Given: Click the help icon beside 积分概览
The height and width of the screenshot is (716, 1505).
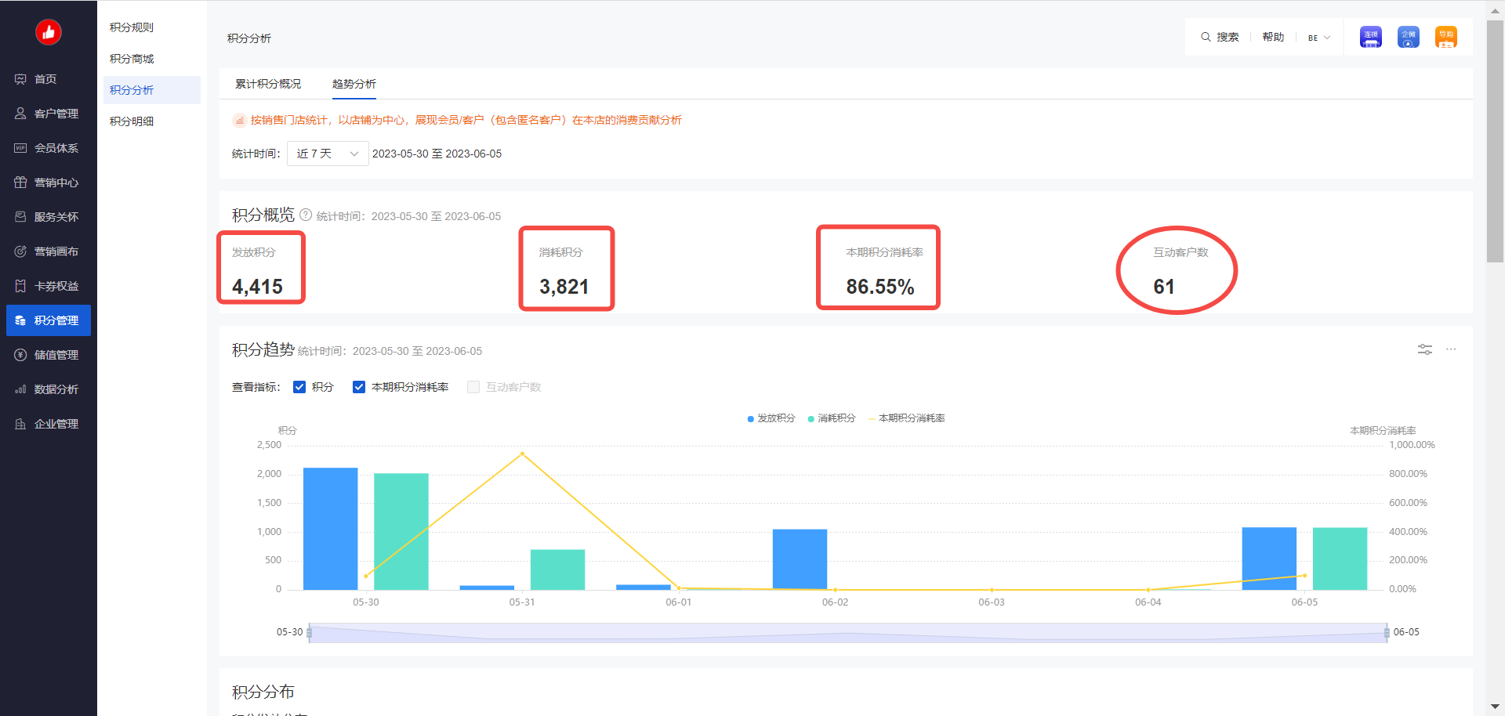Looking at the screenshot, I should (x=306, y=215).
